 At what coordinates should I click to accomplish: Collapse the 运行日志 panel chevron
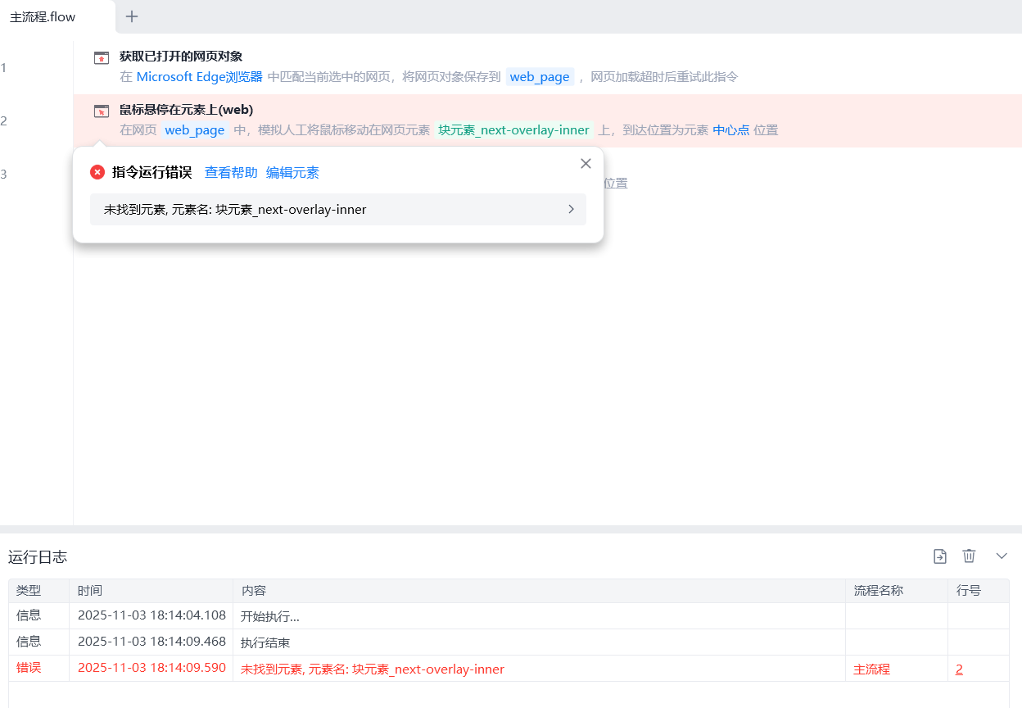point(1002,556)
